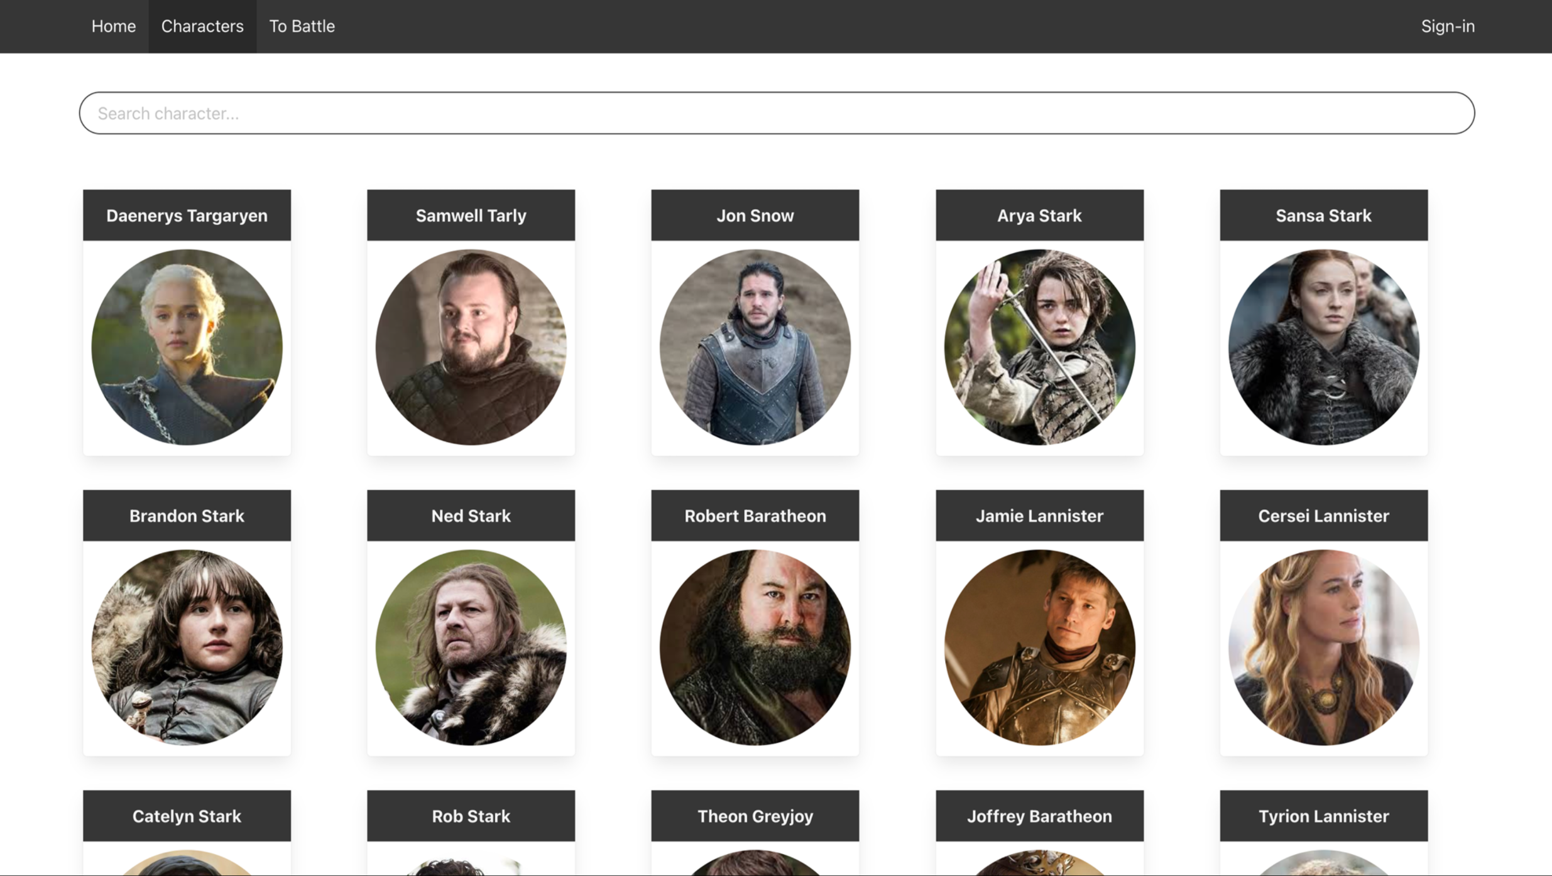Screen dimensions: 1552x876
Task: Click the Sign-in link
Action: coord(1447,26)
